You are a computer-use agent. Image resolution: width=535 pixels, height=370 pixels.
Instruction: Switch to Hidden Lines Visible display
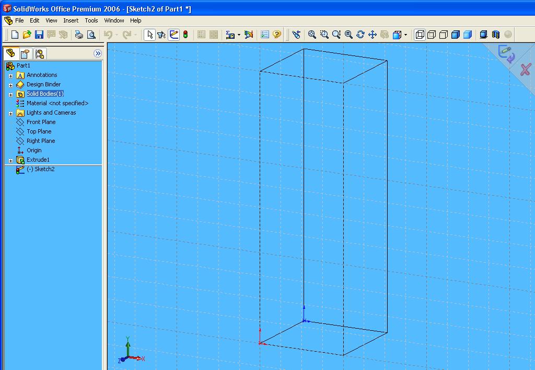(x=432, y=35)
